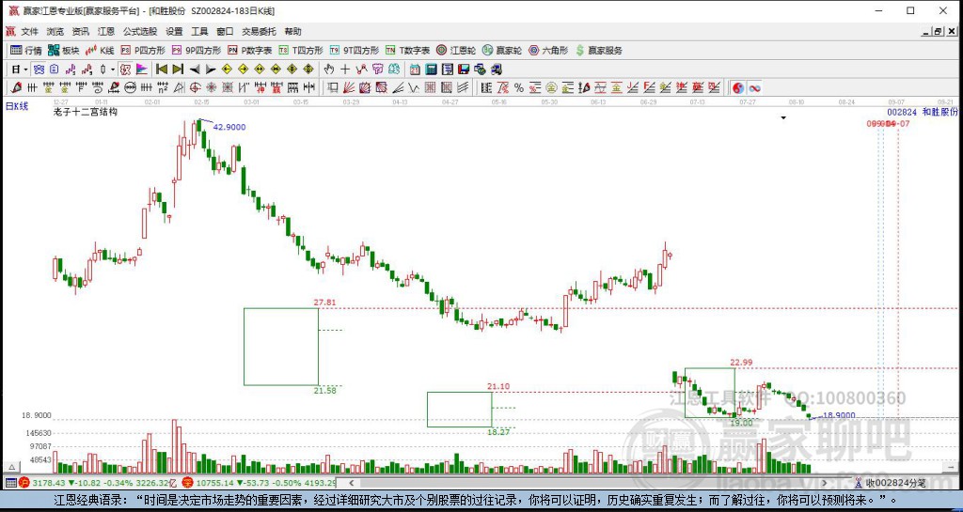963x512 pixels.
Task: Click the small black triangle marker above the chart
Action: [x=783, y=117]
